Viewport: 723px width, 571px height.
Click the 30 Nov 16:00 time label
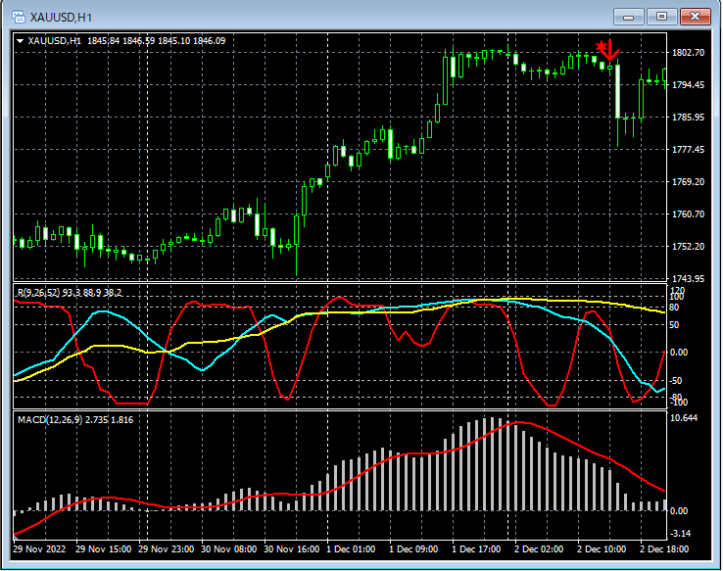click(x=291, y=549)
